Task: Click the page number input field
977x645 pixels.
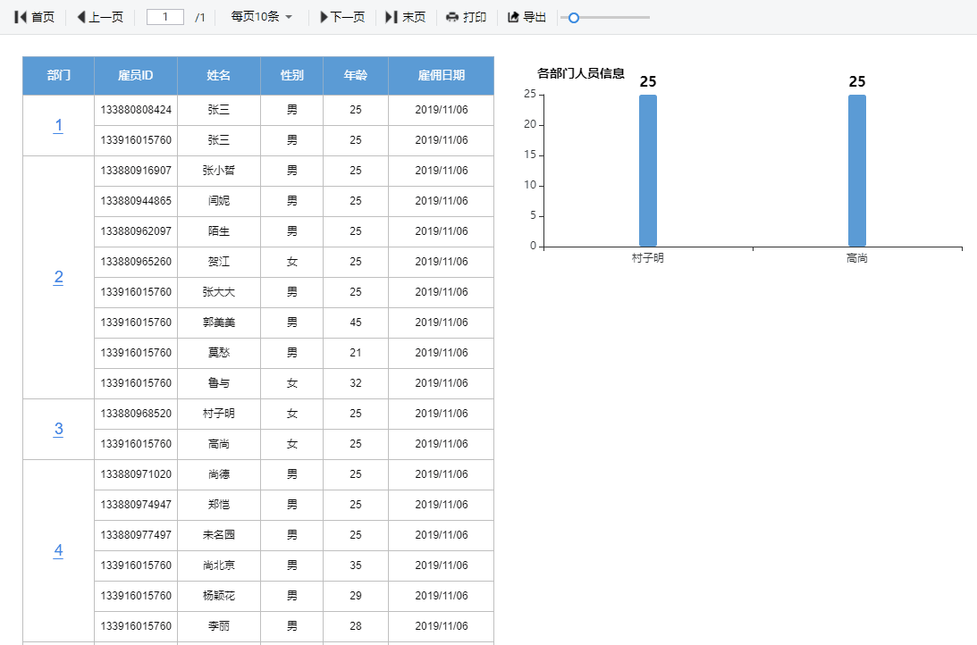Action: (x=165, y=17)
